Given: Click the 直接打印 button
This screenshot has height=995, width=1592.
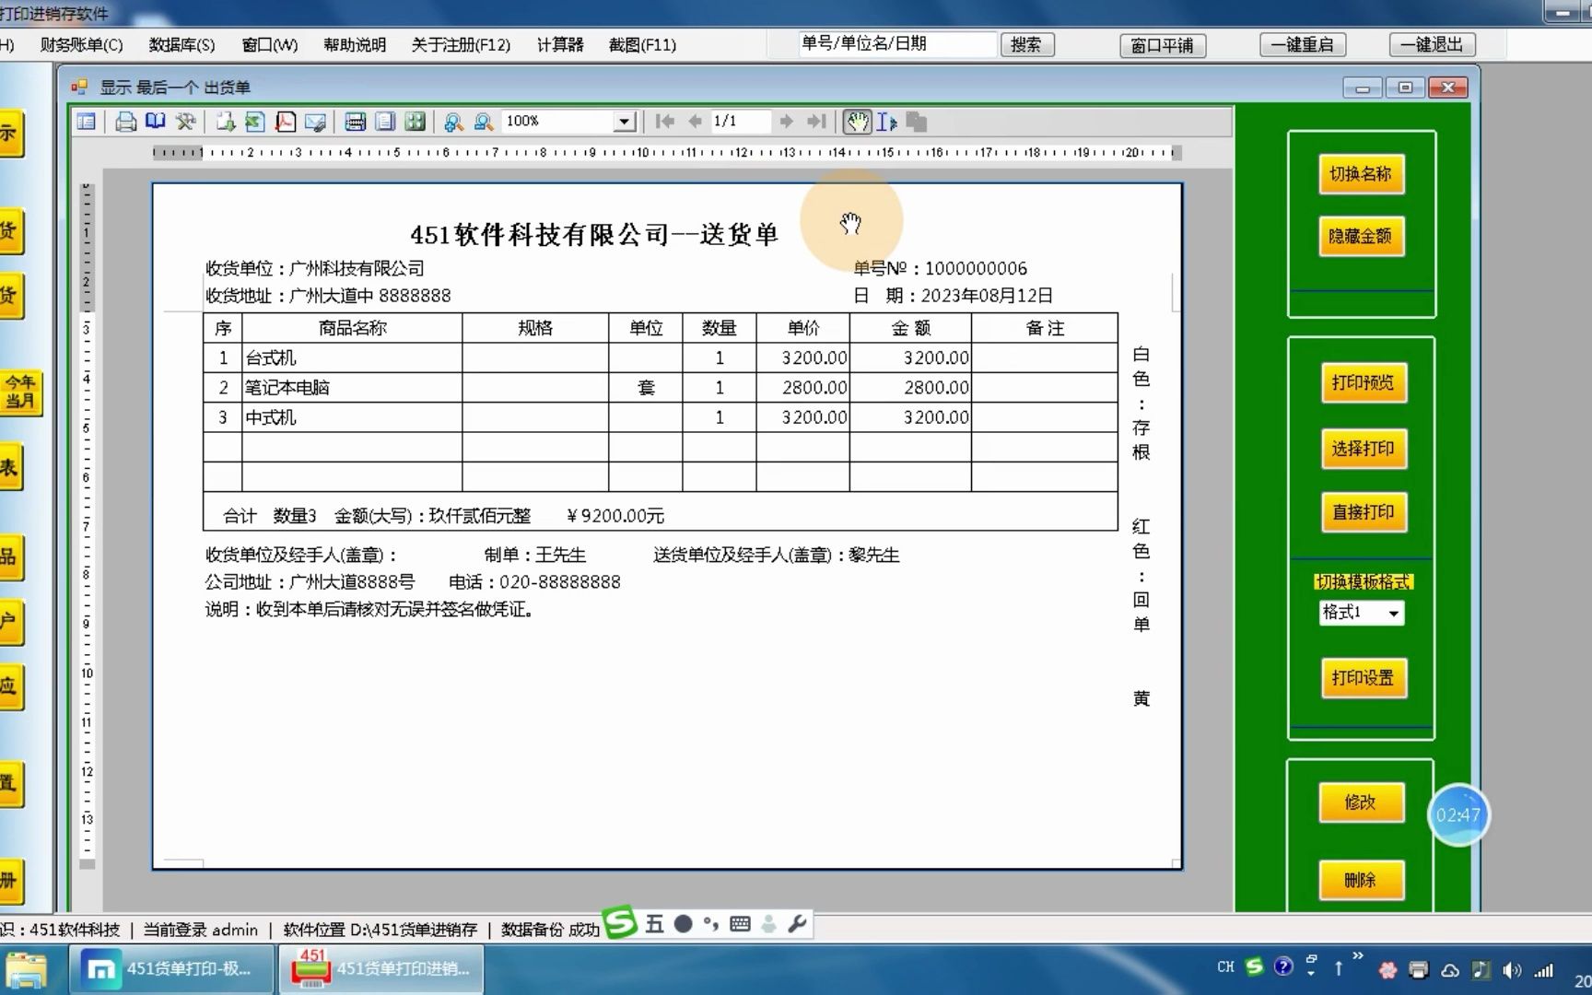Looking at the screenshot, I should 1363,513.
